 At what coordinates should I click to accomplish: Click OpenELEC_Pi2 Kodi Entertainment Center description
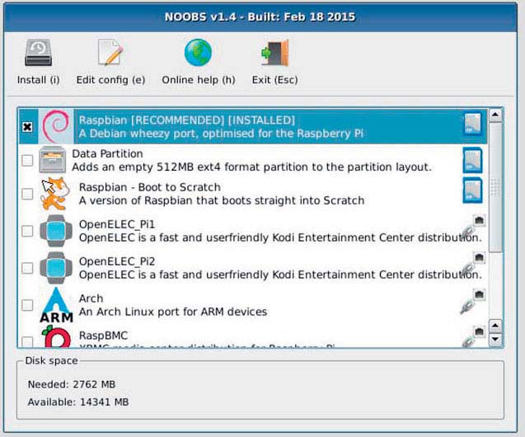[x=280, y=275]
